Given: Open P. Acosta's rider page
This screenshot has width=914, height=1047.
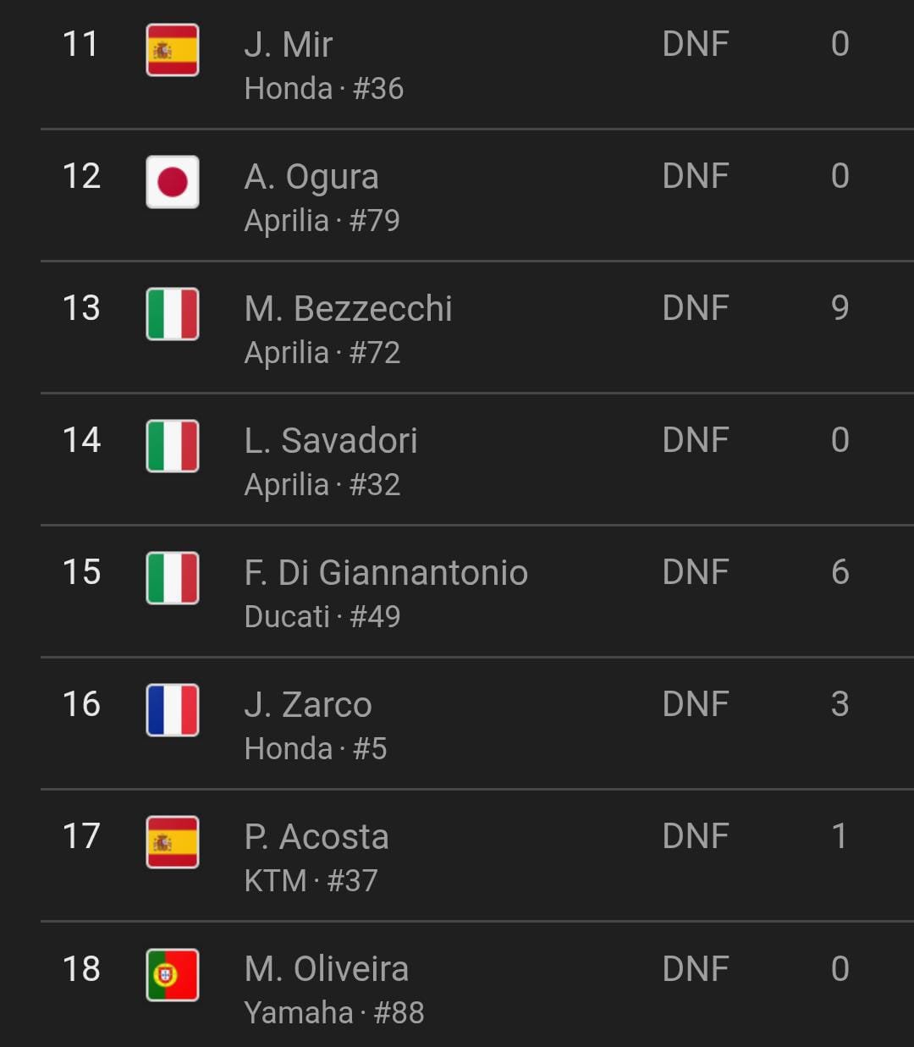Looking at the screenshot, I should [x=317, y=836].
